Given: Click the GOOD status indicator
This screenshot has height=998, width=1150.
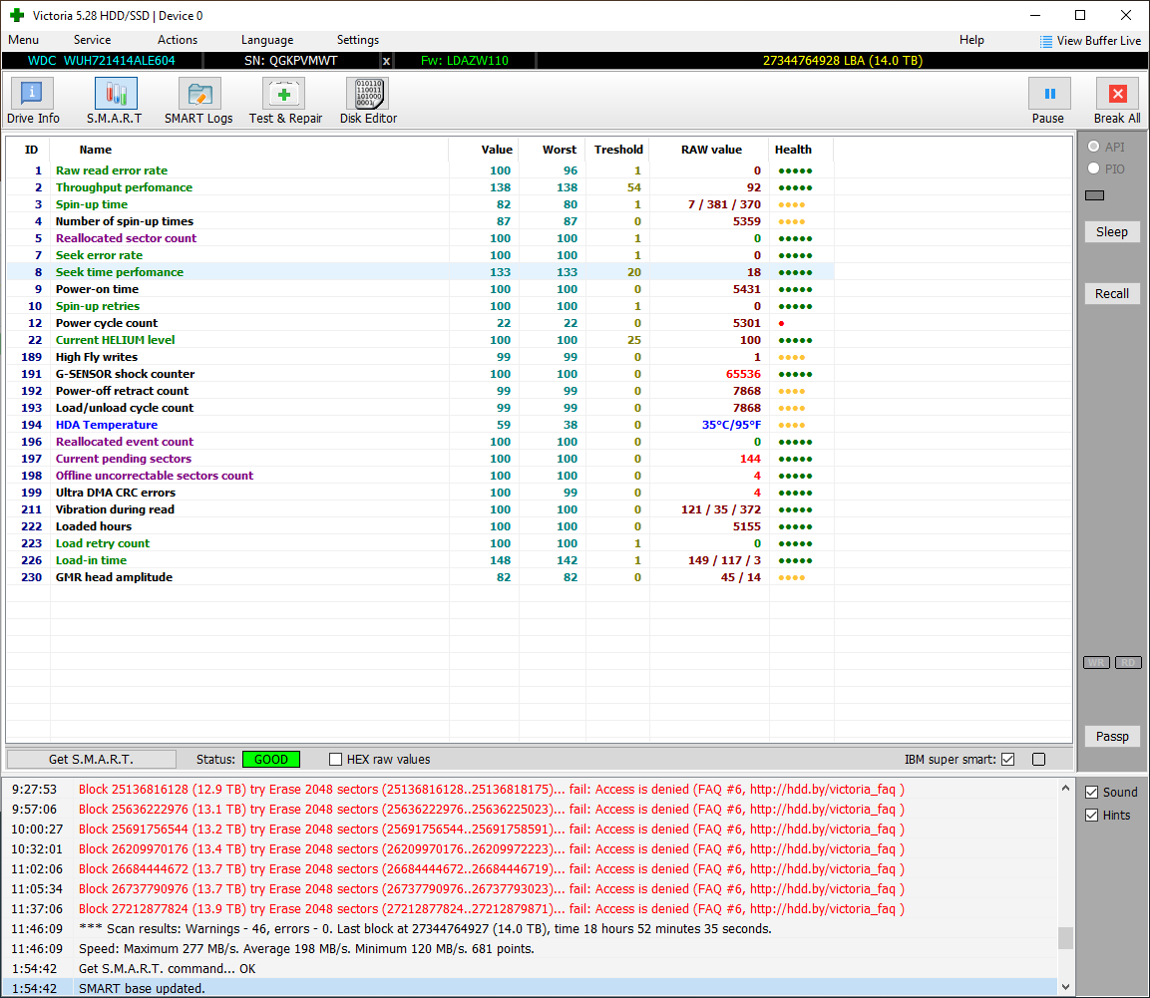Looking at the screenshot, I should click(271, 760).
